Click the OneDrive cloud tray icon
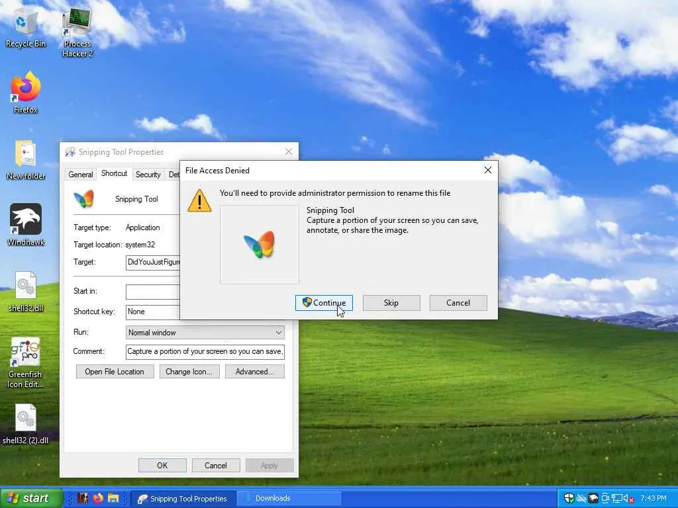Screen dimensions: 678x508 pyautogui.click(x=581, y=499)
